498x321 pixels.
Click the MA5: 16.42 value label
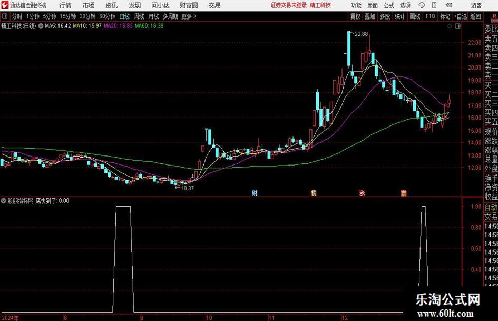(58, 26)
